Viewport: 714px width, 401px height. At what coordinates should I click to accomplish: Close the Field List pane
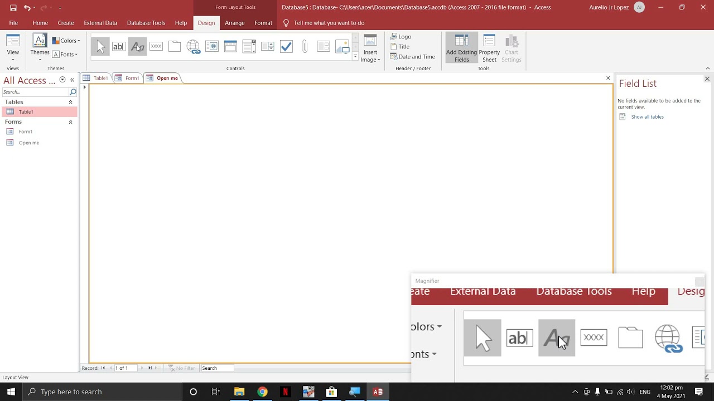coord(707,79)
